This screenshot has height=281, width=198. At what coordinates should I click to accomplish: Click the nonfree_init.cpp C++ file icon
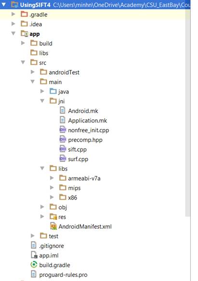click(63, 130)
